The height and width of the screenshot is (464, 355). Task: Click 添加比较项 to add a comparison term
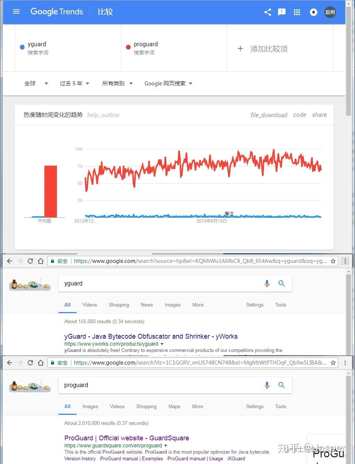click(x=269, y=48)
